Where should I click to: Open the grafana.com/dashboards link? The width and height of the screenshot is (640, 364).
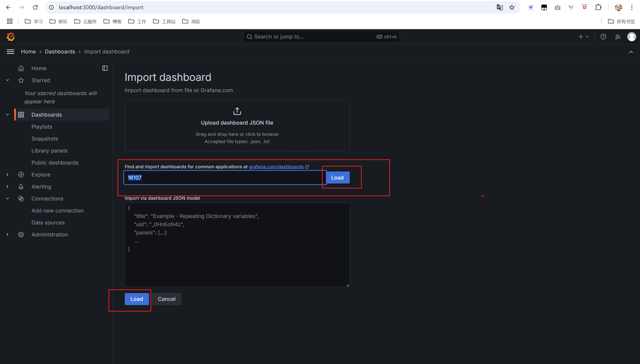276,167
